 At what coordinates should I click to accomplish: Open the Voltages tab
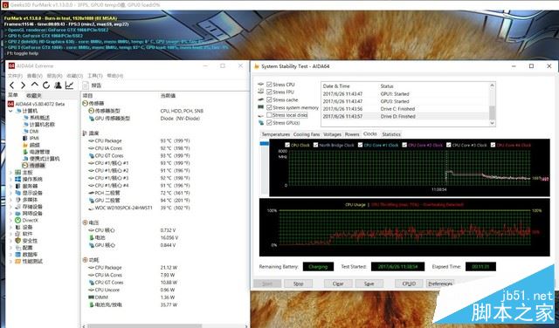pyautogui.click(x=332, y=134)
